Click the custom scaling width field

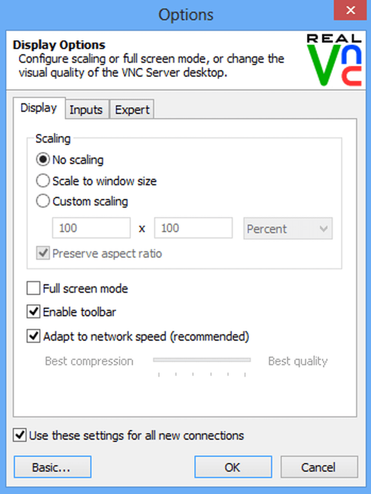92,228
